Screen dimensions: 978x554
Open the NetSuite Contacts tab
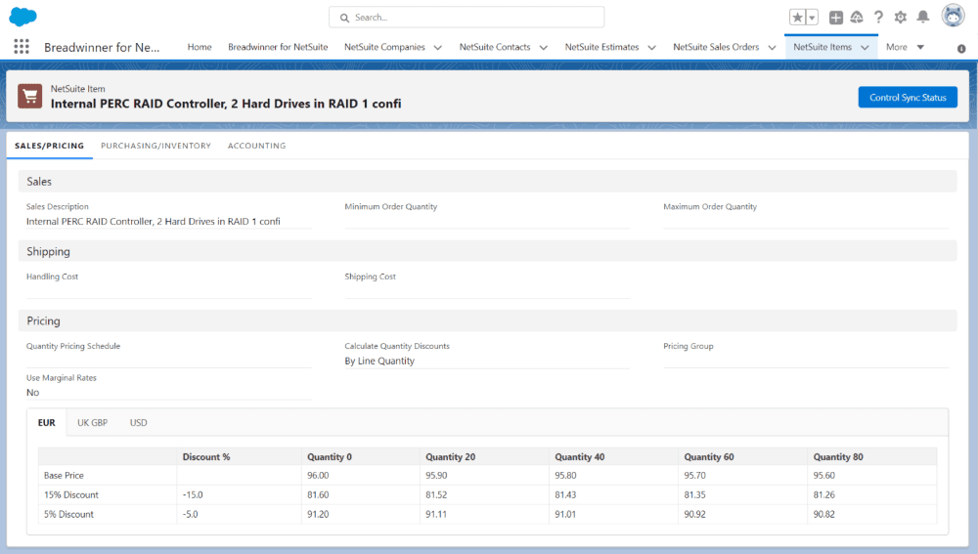click(495, 47)
